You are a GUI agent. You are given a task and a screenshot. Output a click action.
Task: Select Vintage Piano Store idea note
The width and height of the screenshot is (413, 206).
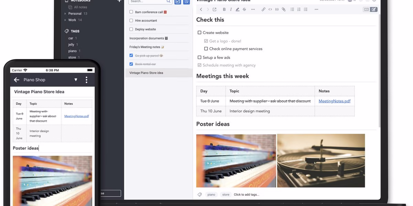[x=159, y=73]
